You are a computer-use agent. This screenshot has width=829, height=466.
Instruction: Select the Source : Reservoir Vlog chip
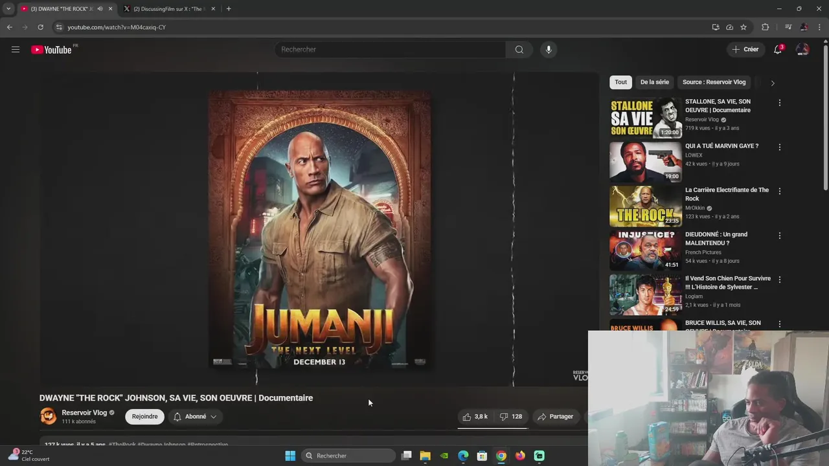(714, 82)
